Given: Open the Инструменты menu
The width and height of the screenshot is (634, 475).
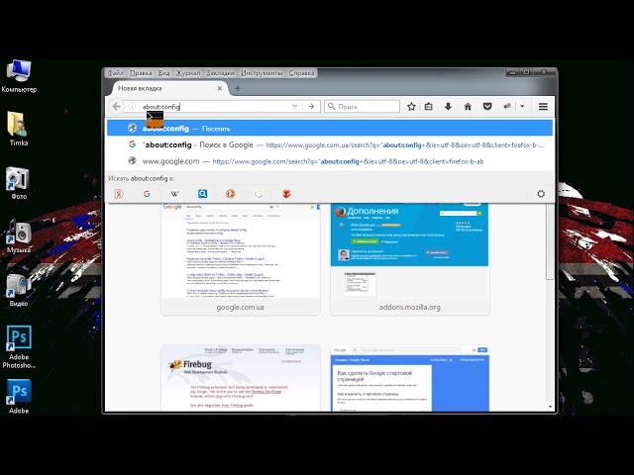Looking at the screenshot, I should point(262,73).
